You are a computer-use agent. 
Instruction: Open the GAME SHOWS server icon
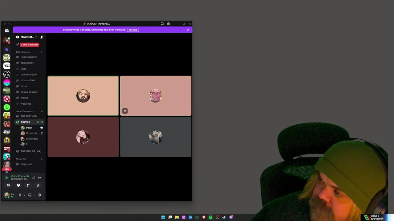coord(7,132)
